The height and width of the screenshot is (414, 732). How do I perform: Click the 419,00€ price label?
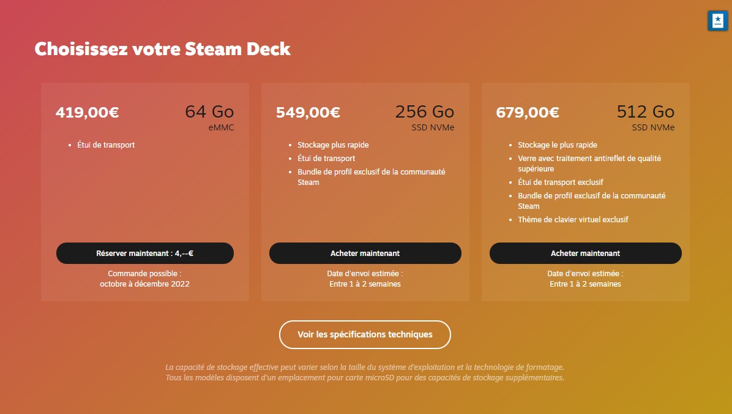pos(88,112)
